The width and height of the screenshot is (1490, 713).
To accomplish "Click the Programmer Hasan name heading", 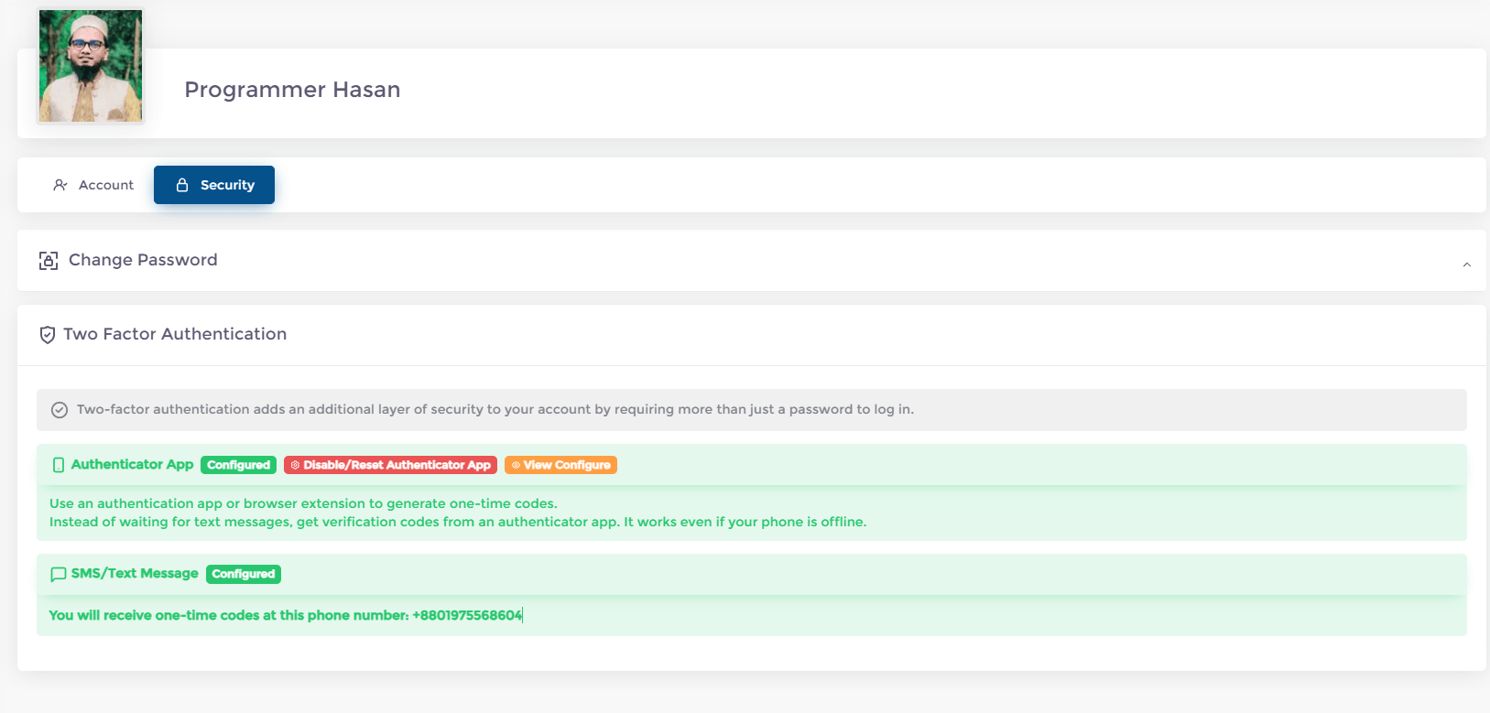I will [292, 90].
